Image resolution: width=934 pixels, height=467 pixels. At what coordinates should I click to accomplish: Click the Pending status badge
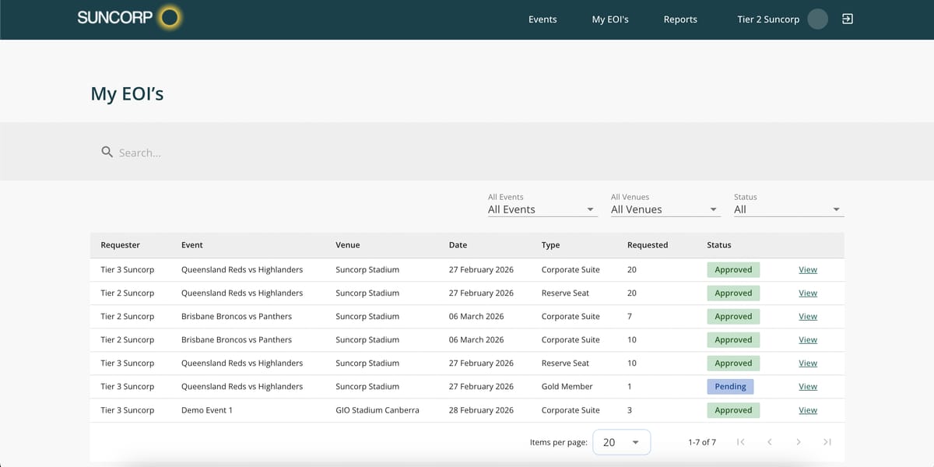tap(730, 386)
